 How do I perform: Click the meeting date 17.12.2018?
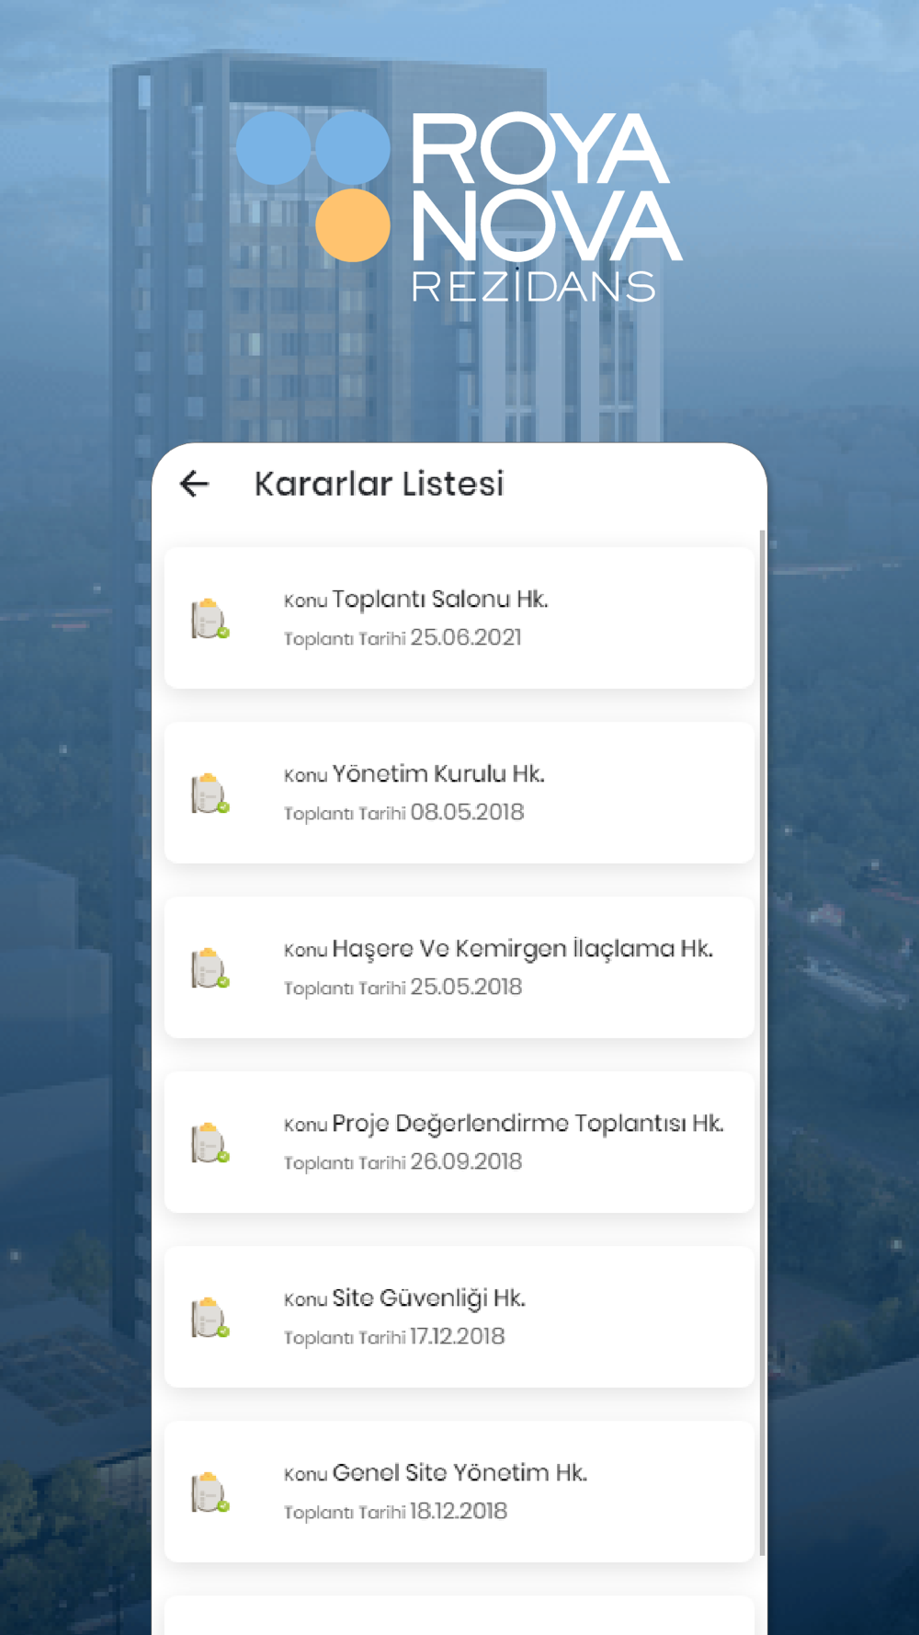(x=458, y=1336)
